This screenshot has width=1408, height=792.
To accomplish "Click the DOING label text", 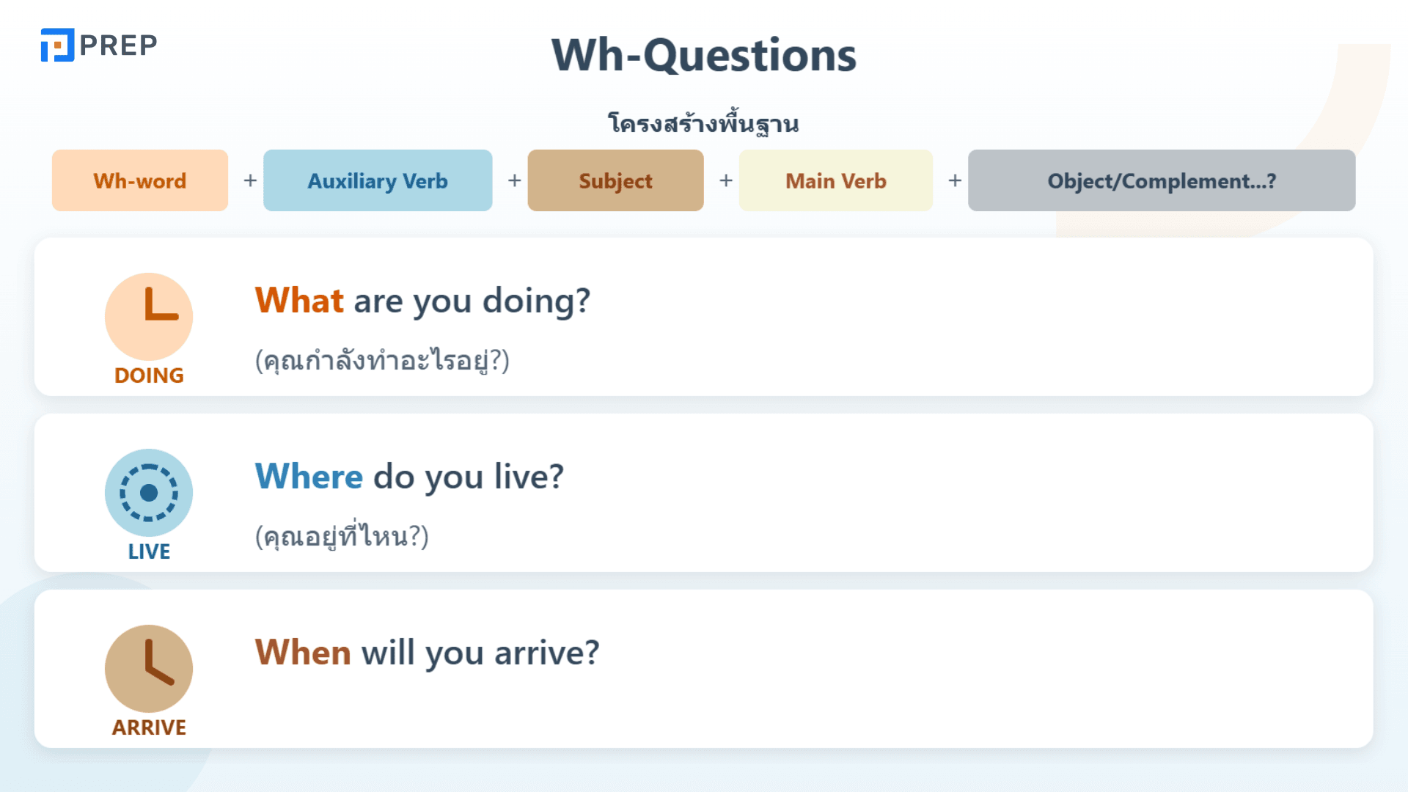I will point(149,375).
